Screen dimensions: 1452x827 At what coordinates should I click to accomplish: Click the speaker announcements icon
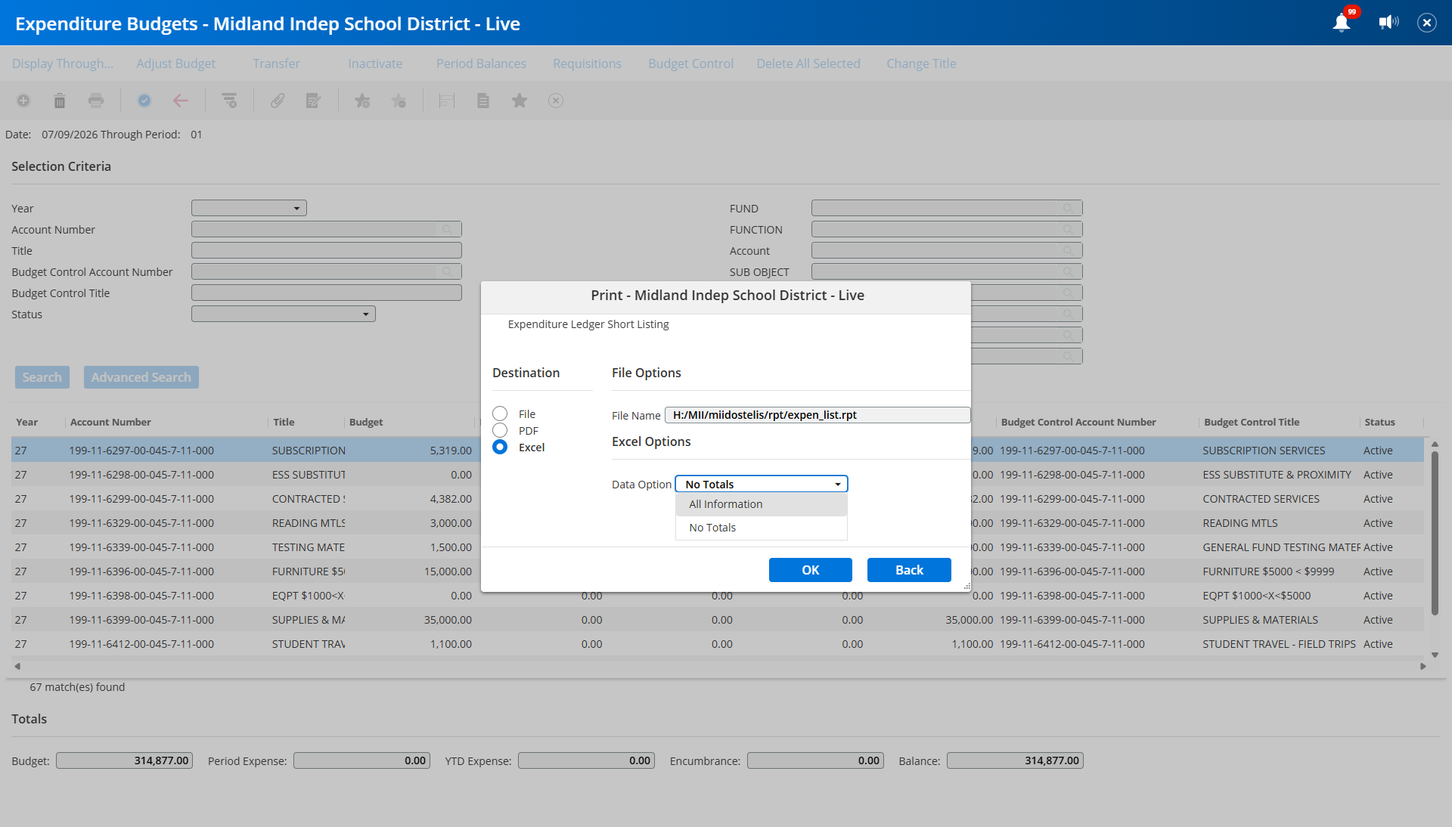click(1388, 23)
